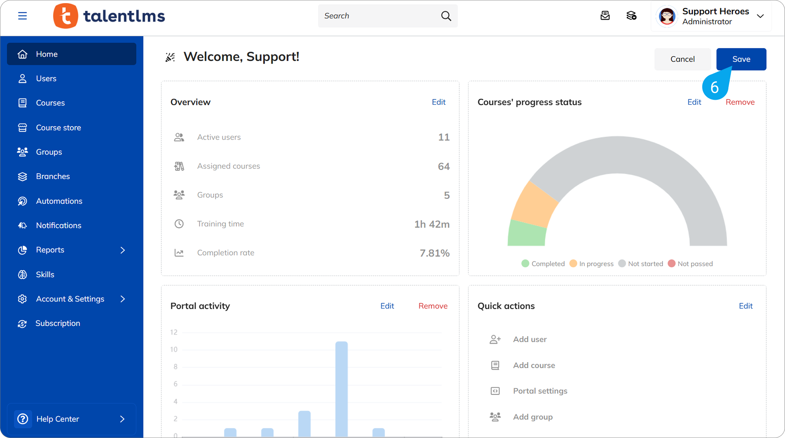Click the layers status icon in header

click(x=631, y=16)
